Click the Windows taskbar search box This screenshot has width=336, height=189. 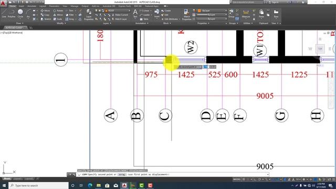[38, 185]
